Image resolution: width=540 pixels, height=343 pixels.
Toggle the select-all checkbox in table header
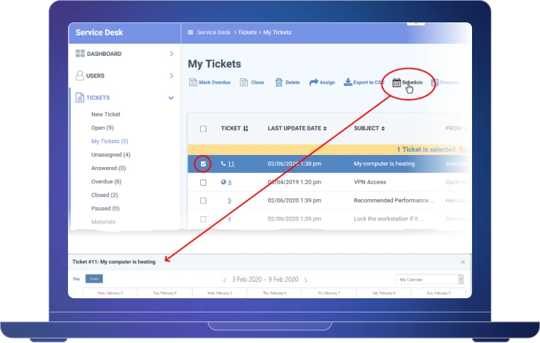(x=203, y=129)
